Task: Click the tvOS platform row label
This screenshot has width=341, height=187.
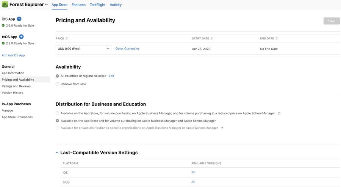Action: click(x=66, y=182)
